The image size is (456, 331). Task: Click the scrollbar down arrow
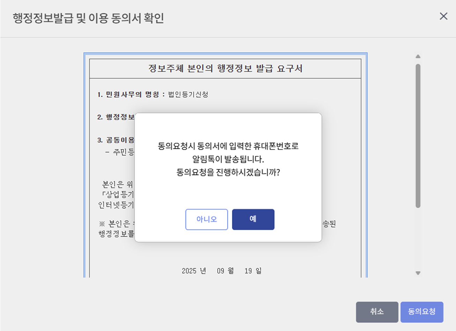pos(418,273)
